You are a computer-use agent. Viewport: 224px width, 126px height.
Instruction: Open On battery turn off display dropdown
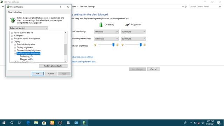tap(106, 31)
